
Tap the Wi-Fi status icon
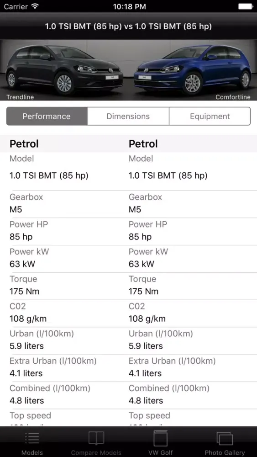(x=35, y=6)
